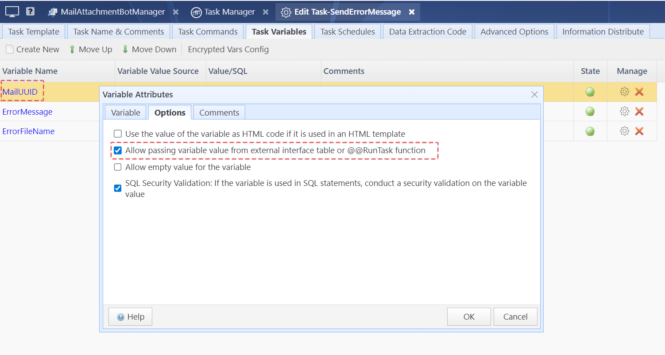Viewport: 665px width, 355px height.
Task: Toggle SQL Security Validation checkbox
Action: click(x=118, y=188)
